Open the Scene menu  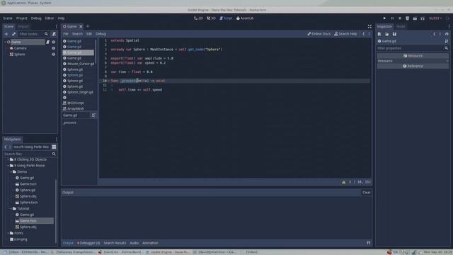coord(8,18)
